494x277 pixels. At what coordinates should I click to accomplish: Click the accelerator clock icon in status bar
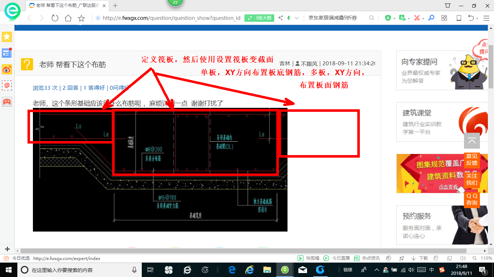tap(389, 258)
